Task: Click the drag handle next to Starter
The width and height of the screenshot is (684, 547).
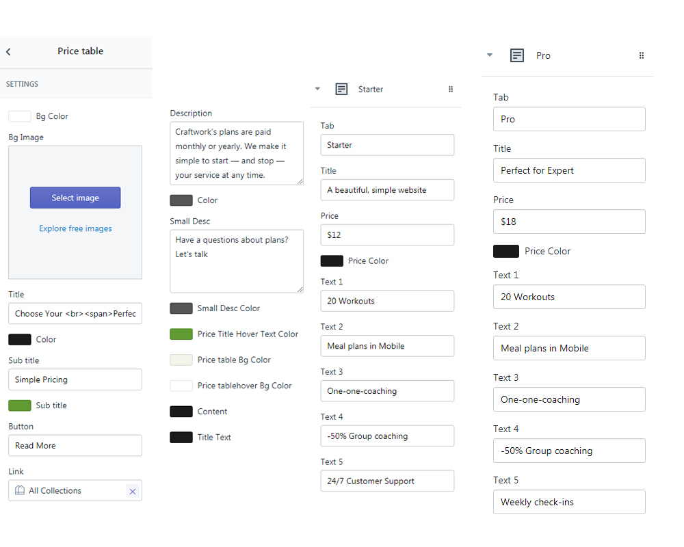Action: [x=450, y=89]
